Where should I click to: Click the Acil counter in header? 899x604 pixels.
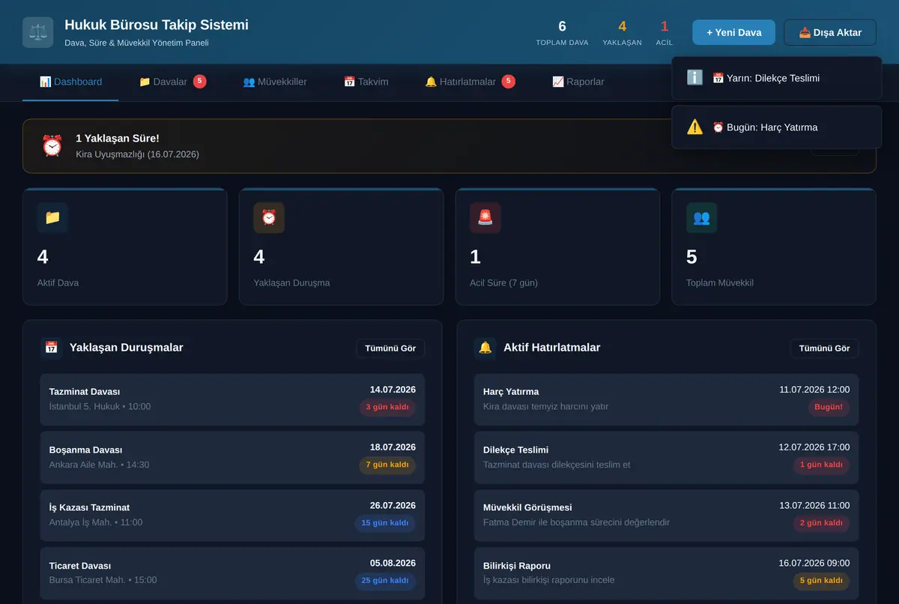pos(665,32)
